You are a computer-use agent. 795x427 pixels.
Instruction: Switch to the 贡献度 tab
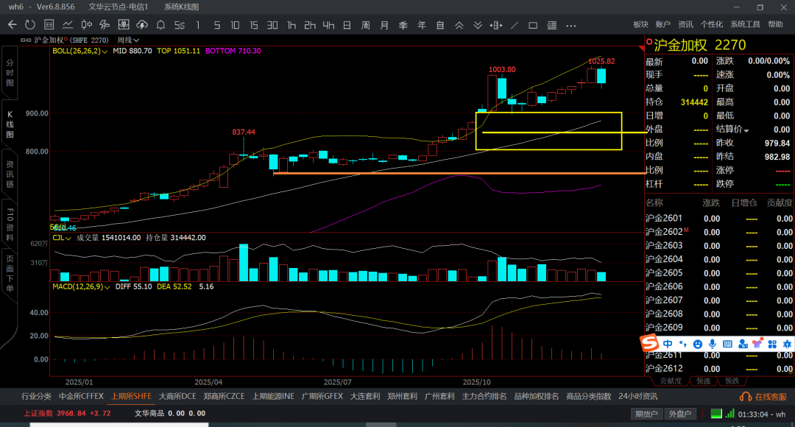pos(671,381)
